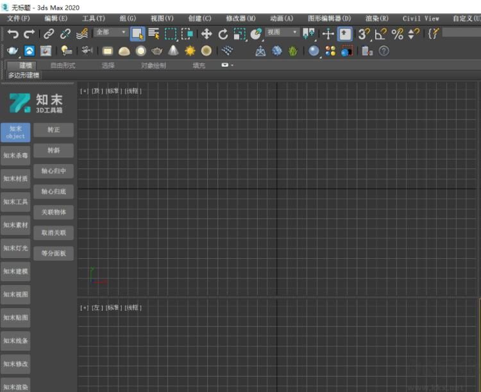The image size is (481, 392).
Task: Toggle the Percent Snap button
Action: (398, 34)
